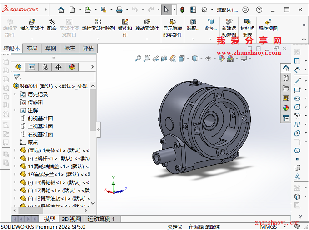Click the MMGS unit system in status bar
The image size is (309, 230).
point(269,227)
